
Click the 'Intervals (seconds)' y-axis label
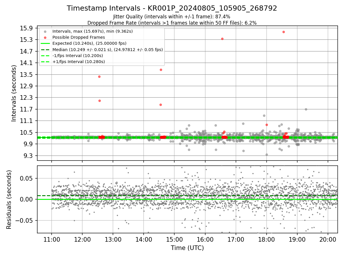pyautogui.click(x=14, y=93)
